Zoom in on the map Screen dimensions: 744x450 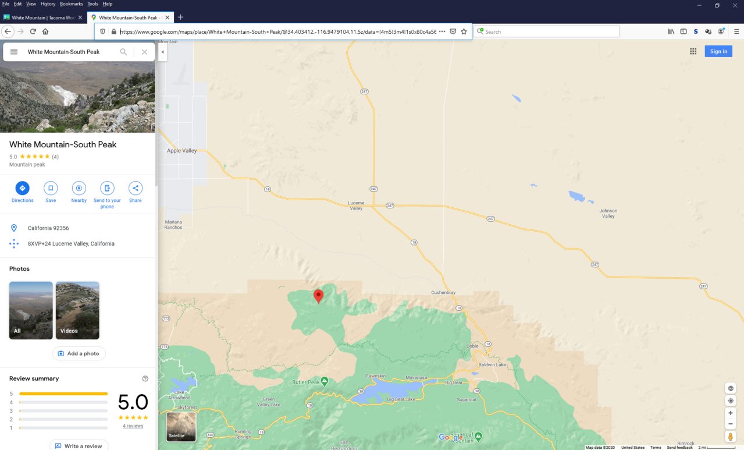(731, 413)
